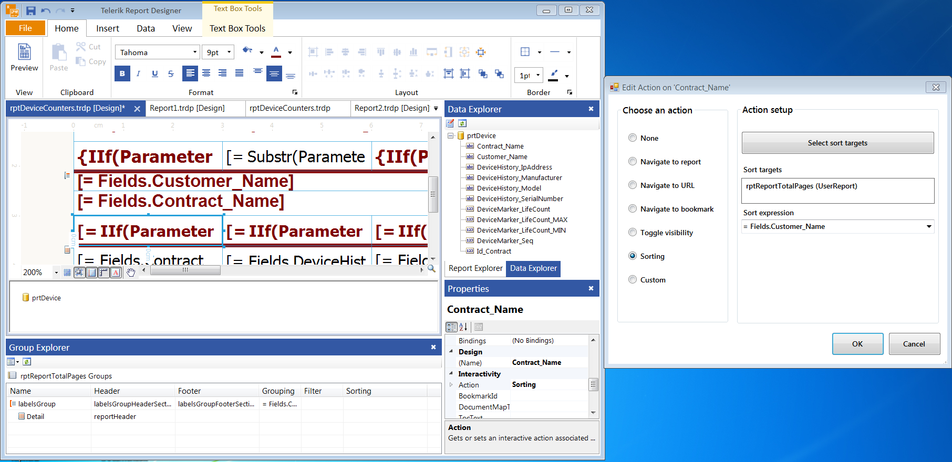Open the border outline dropdown arrow
Viewport: 952px width, 462px height.
click(x=540, y=52)
